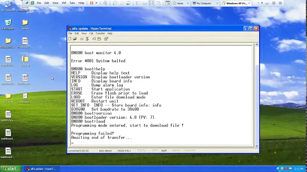
Task: Open the View menu in HyperTerminal
Action: tap(84, 33)
